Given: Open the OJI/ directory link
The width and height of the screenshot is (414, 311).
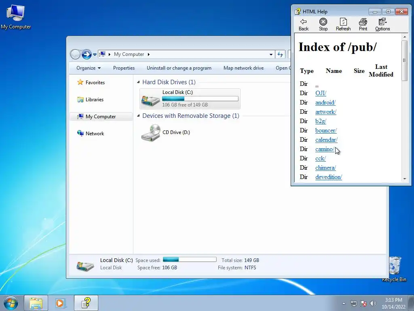Looking at the screenshot, I should click(x=321, y=93).
